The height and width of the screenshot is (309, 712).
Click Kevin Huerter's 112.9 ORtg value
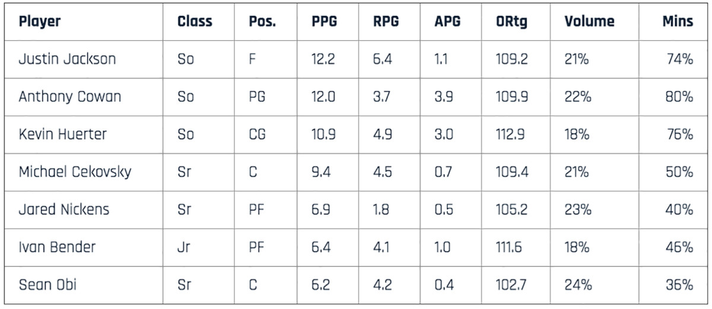510,134
